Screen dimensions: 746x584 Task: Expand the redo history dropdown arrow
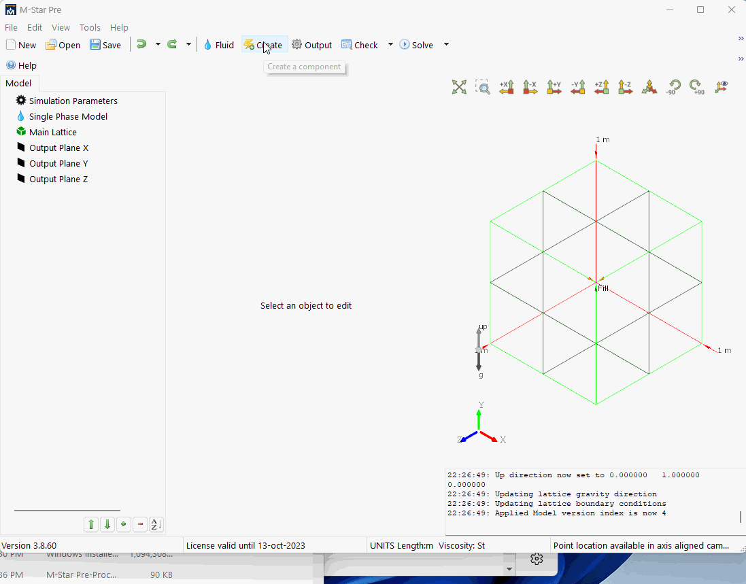(189, 44)
